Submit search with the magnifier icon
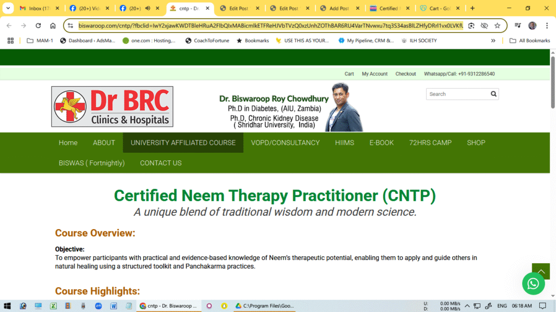The height and width of the screenshot is (312, 556). 494,94
